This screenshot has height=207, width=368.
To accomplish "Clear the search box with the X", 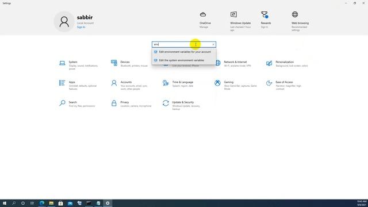I will tap(213, 44).
